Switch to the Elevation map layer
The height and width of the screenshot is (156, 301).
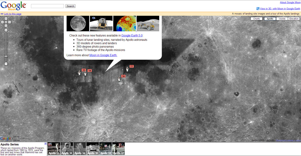coord(294,19)
